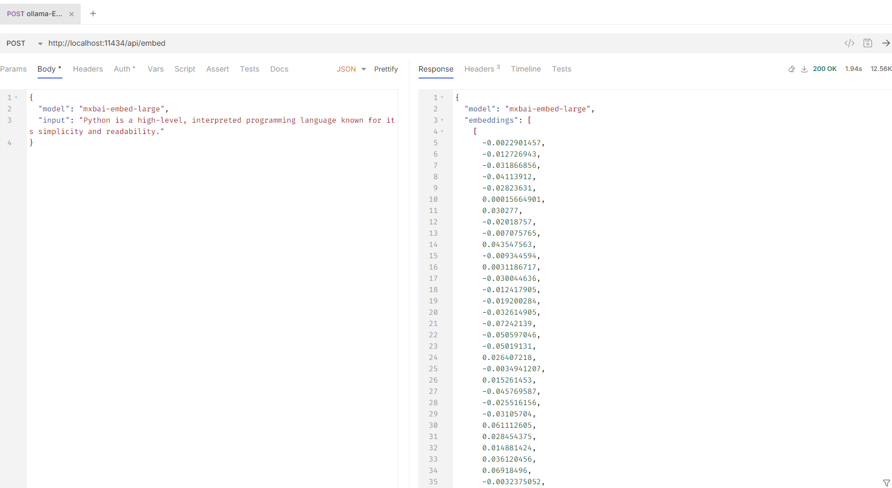Clear the response with the eraser icon
This screenshot has width=892, height=488.
(791, 69)
